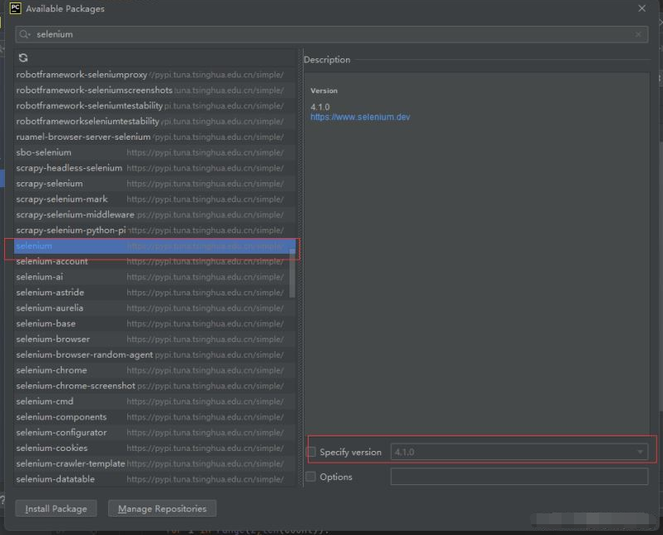
Task: Select robotframeworkseleniumtestability package
Action: 155,121
